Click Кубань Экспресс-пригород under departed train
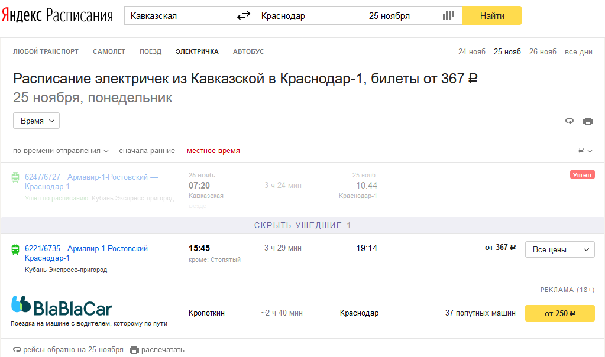Image resolution: width=605 pixels, height=357 pixels. click(x=132, y=198)
